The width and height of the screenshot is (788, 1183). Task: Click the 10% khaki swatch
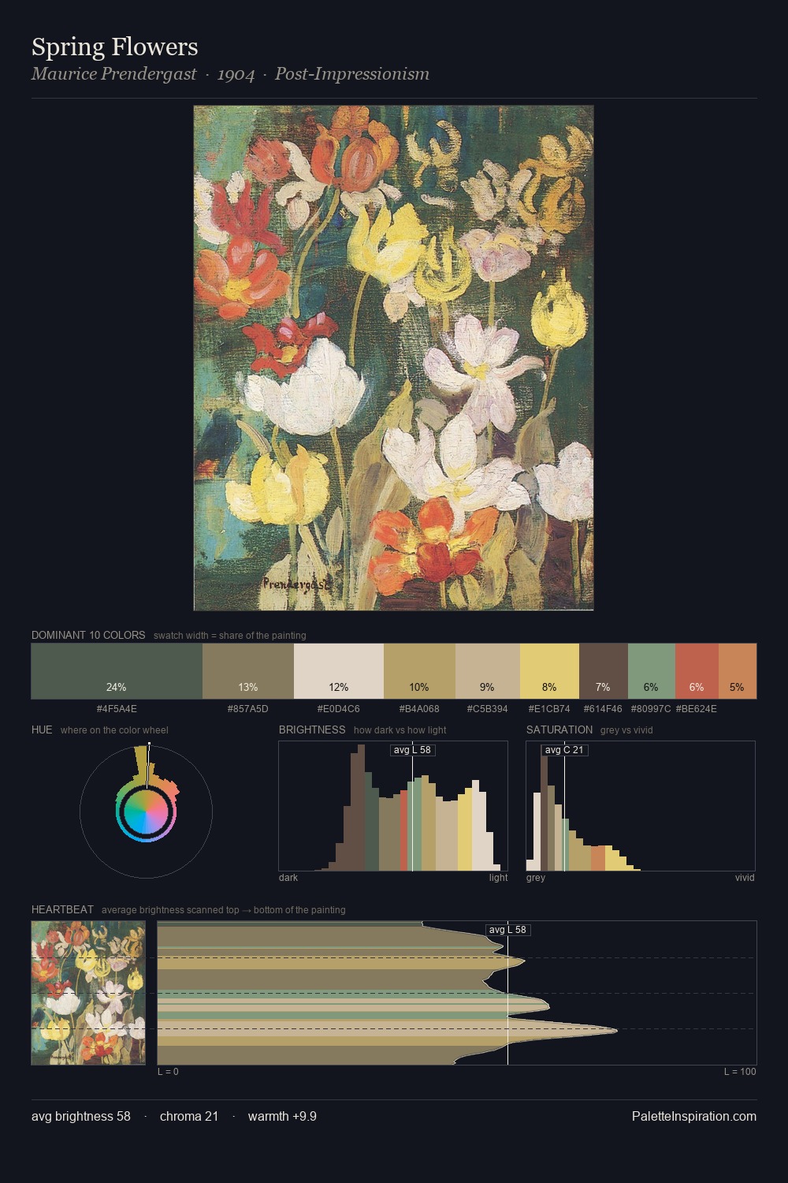[419, 671]
